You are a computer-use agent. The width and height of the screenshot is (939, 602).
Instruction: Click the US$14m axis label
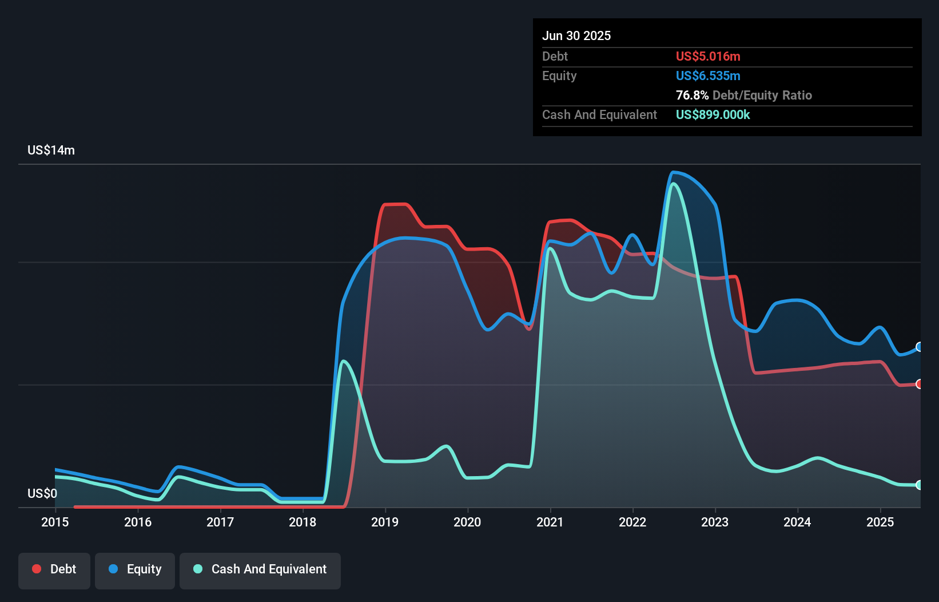click(x=51, y=149)
